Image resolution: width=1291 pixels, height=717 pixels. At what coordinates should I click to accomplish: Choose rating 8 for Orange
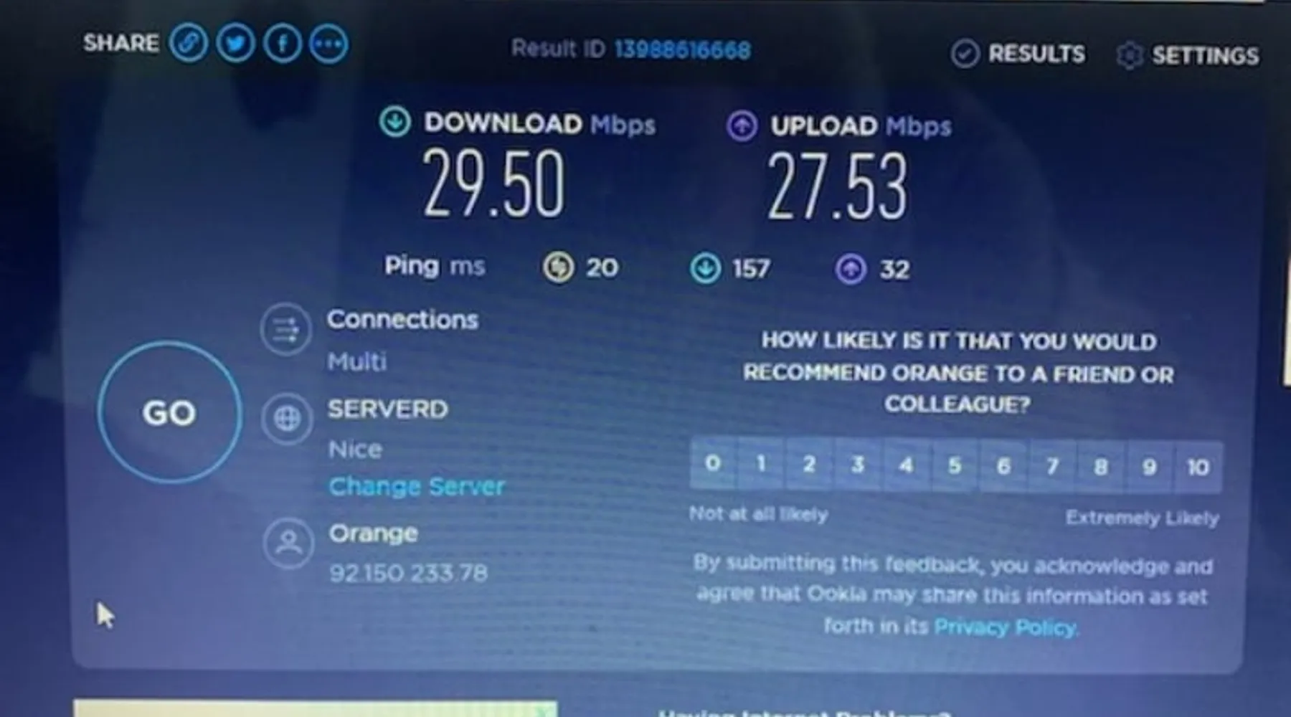[x=1101, y=467]
